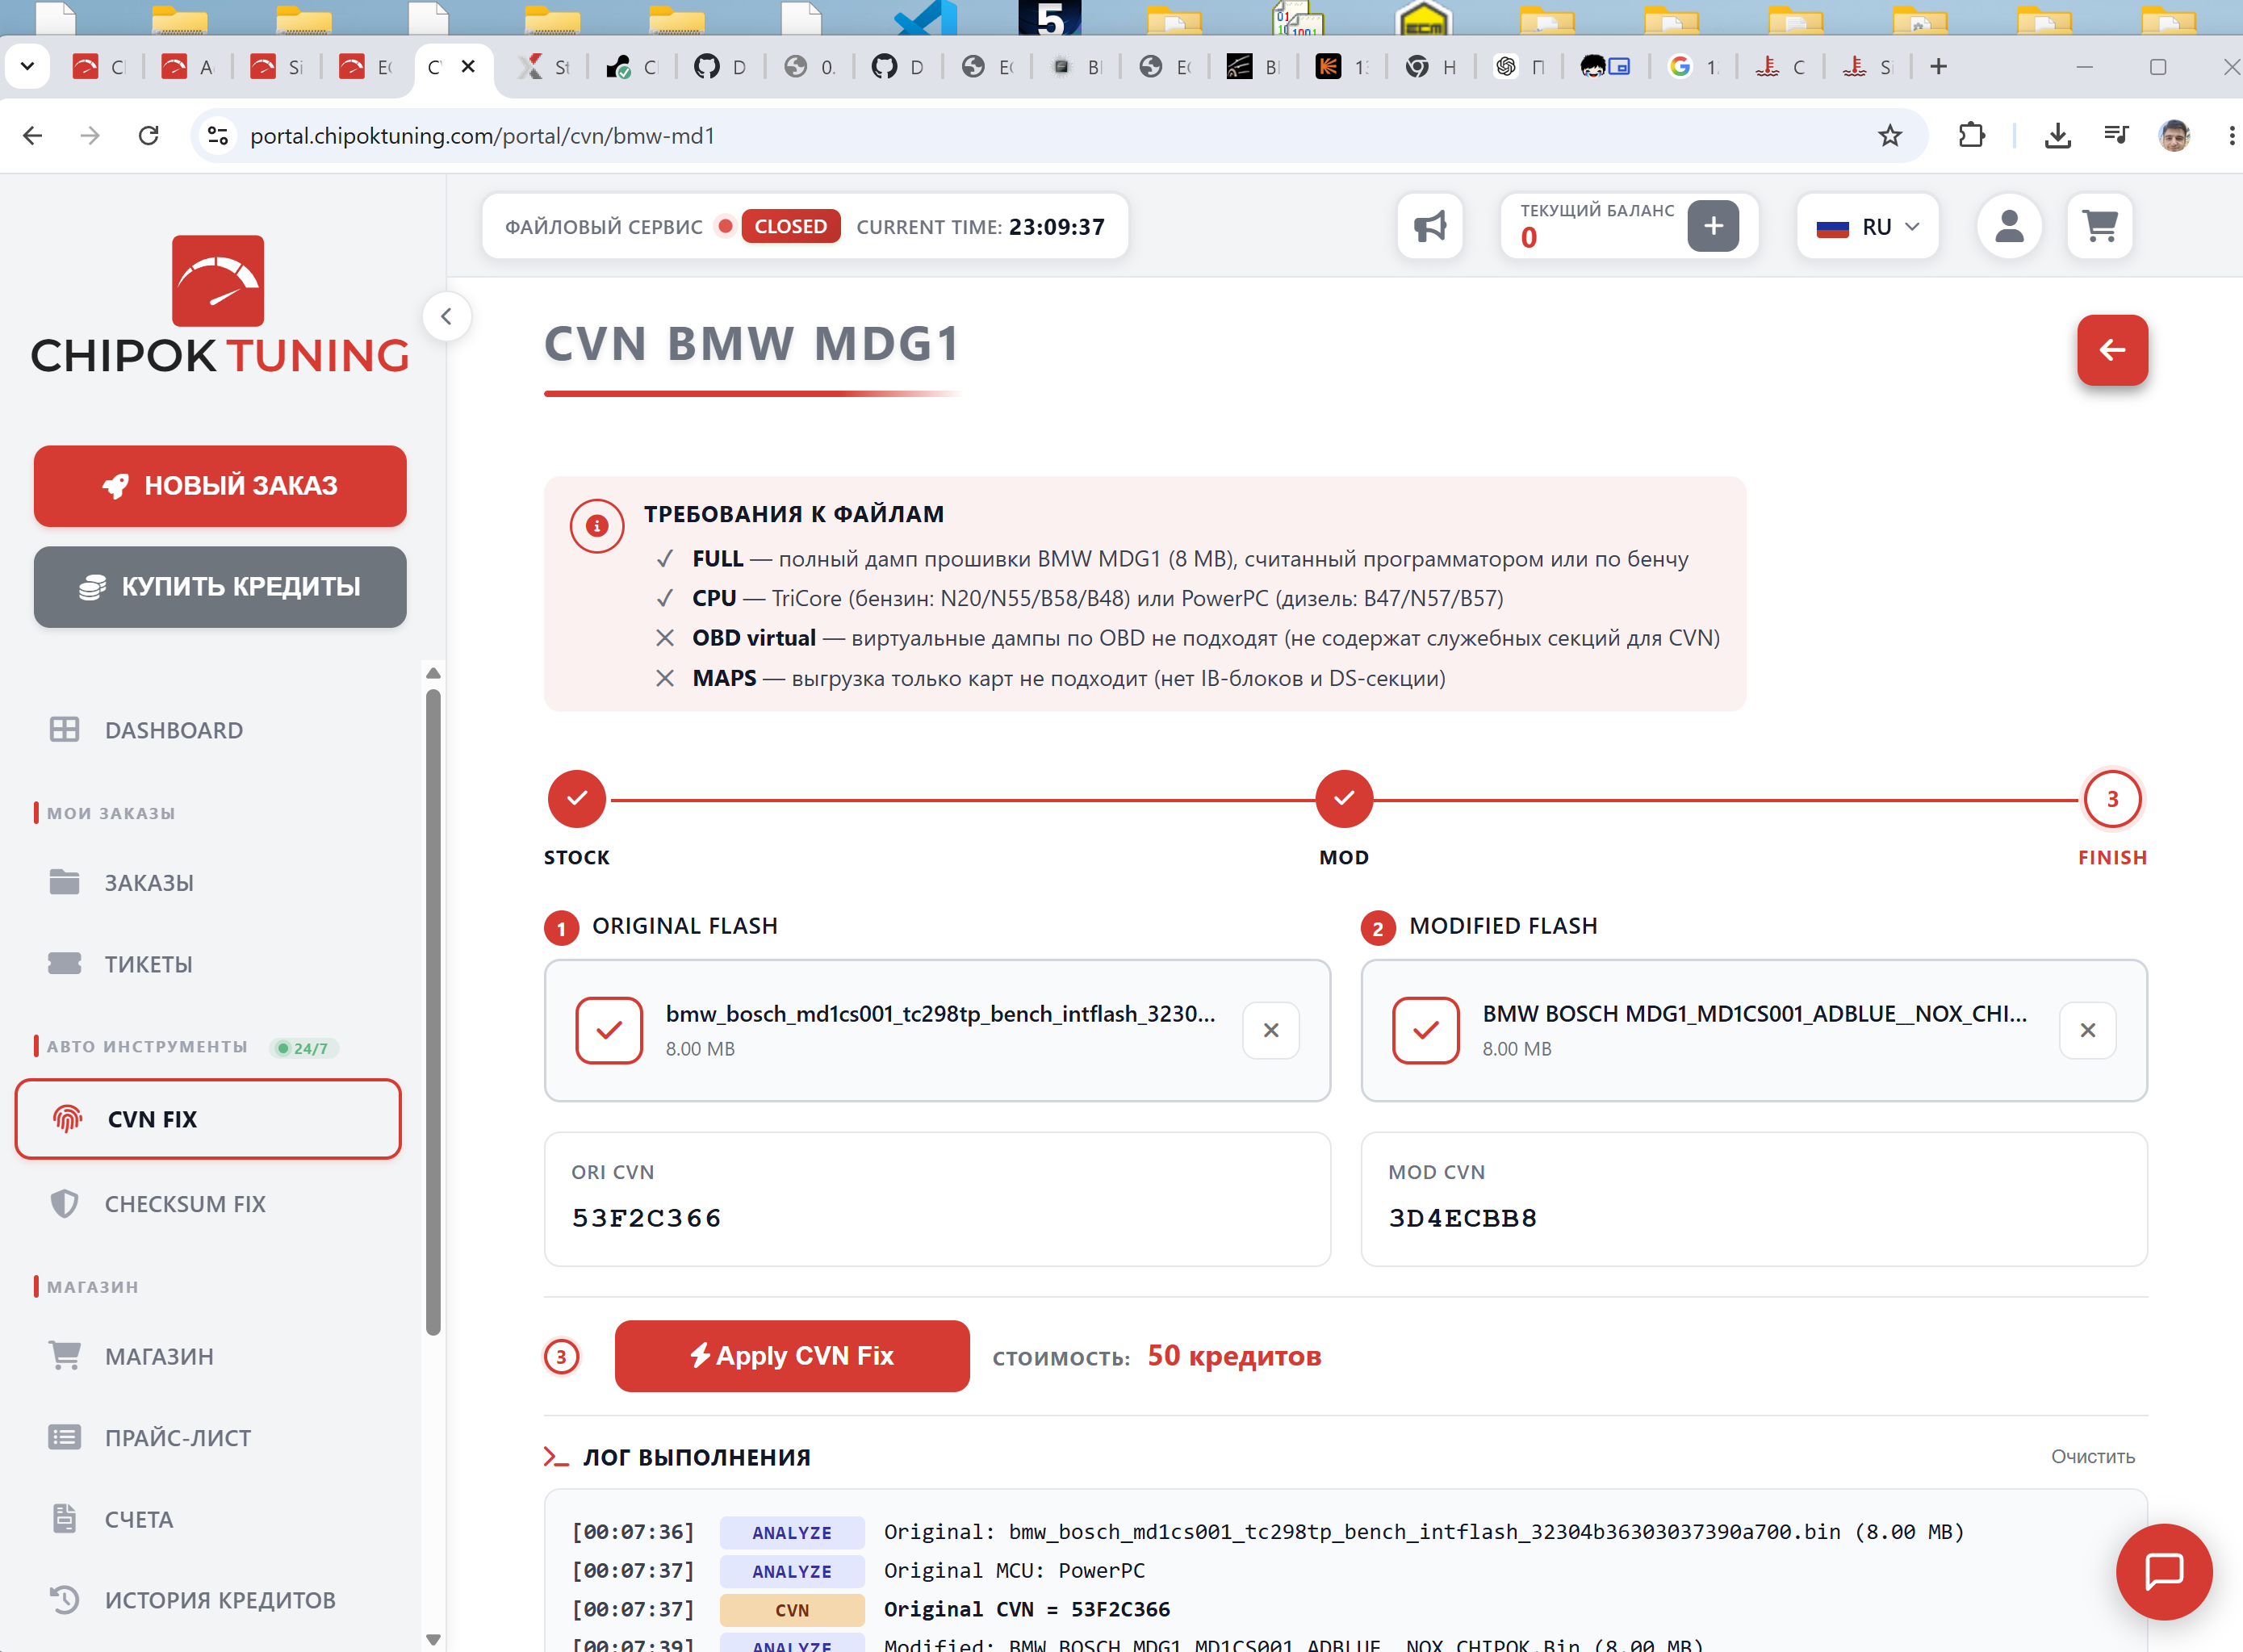The image size is (2243, 1652).
Task: Click the ORI CVN value 53F2C366
Action: coord(646,1218)
